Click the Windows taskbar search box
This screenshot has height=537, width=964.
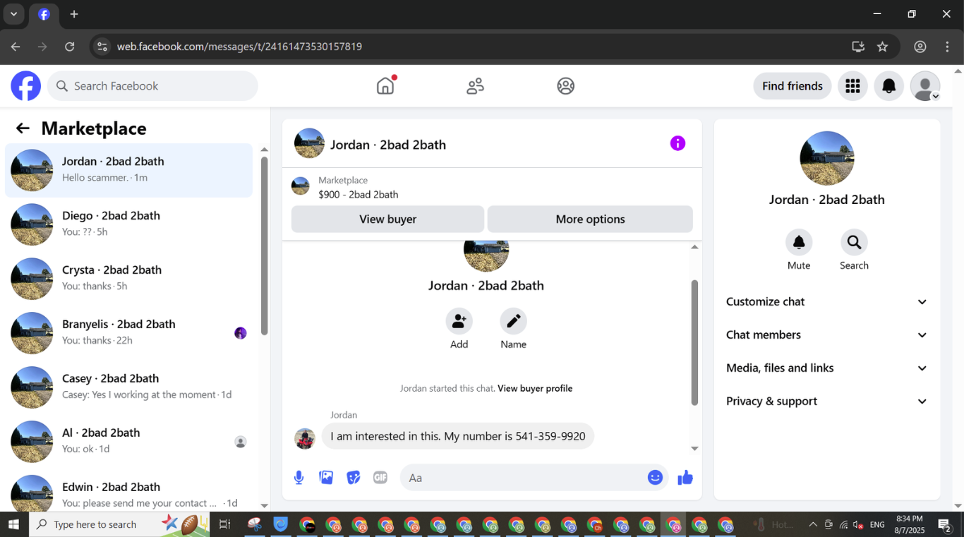click(119, 524)
